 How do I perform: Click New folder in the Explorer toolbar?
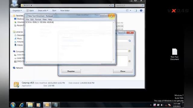65,10
